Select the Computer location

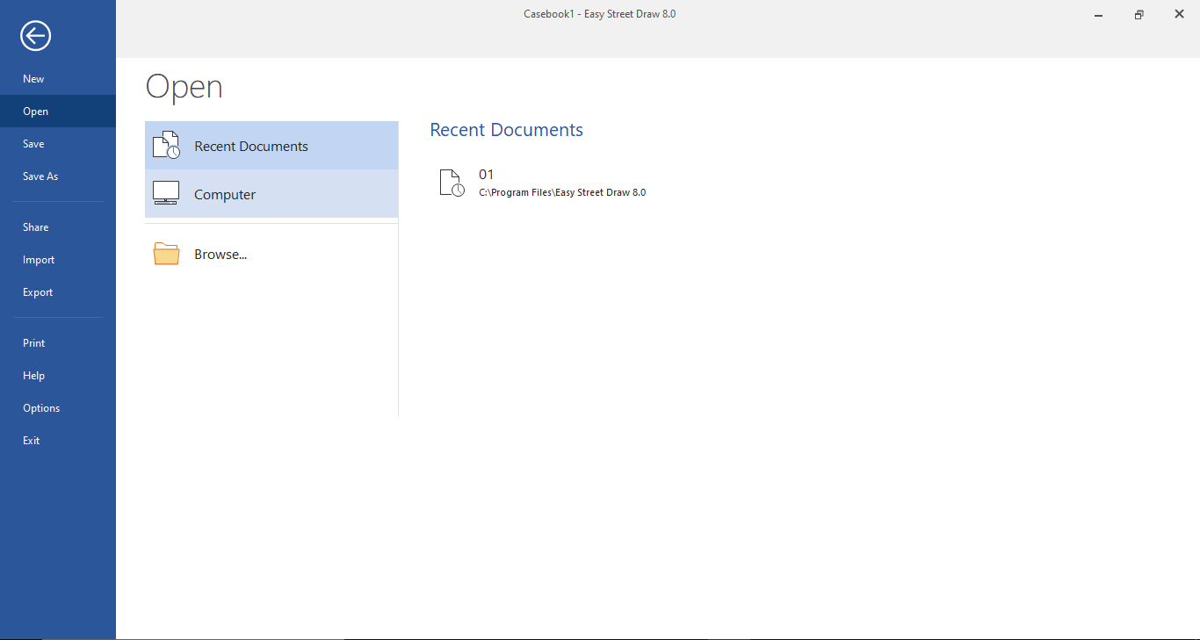pos(271,194)
